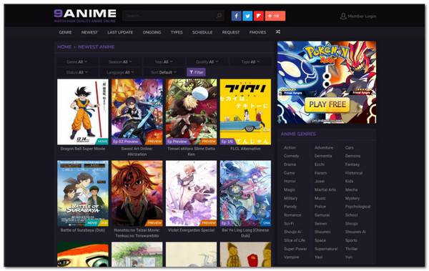The height and width of the screenshot is (271, 429).
Task: Open the Nanatsu no Taizai Movie poster
Action: tap(137, 193)
